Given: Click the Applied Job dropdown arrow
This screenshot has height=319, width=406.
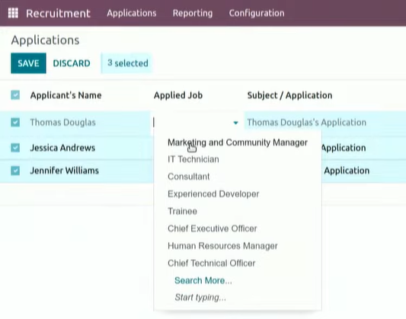Looking at the screenshot, I should (x=235, y=123).
